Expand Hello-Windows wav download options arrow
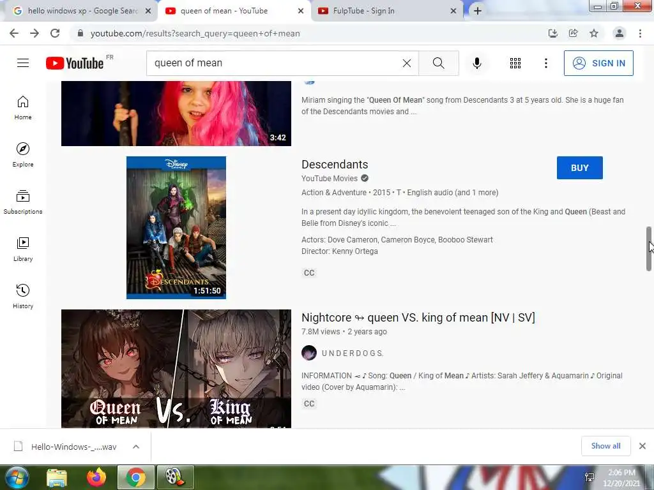654x490 pixels. tap(136, 447)
